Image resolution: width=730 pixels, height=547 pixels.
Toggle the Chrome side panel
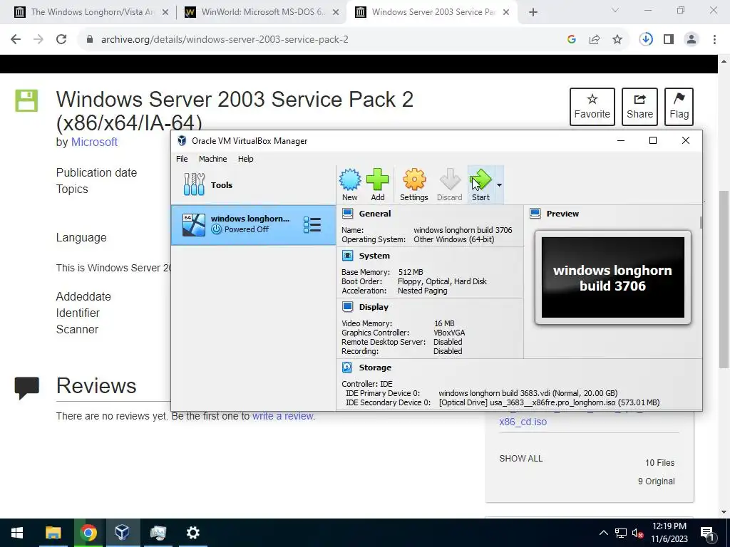pos(669,40)
